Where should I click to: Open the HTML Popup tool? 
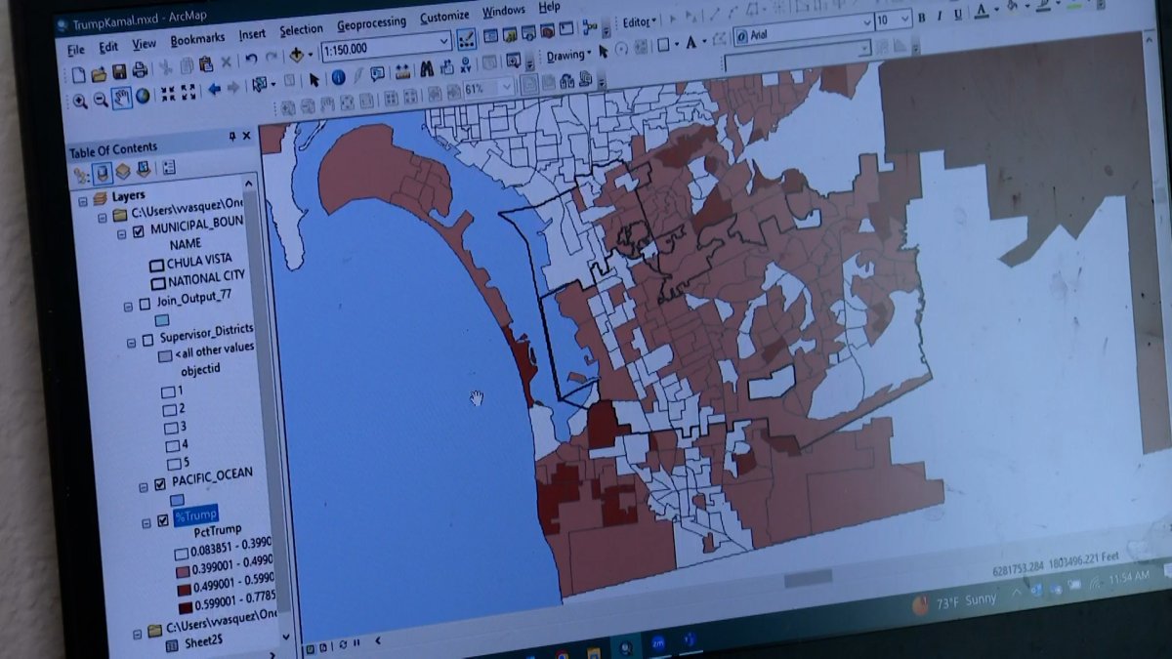pyautogui.click(x=377, y=74)
